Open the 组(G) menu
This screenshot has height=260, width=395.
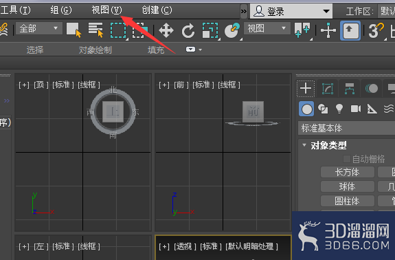click(x=61, y=10)
